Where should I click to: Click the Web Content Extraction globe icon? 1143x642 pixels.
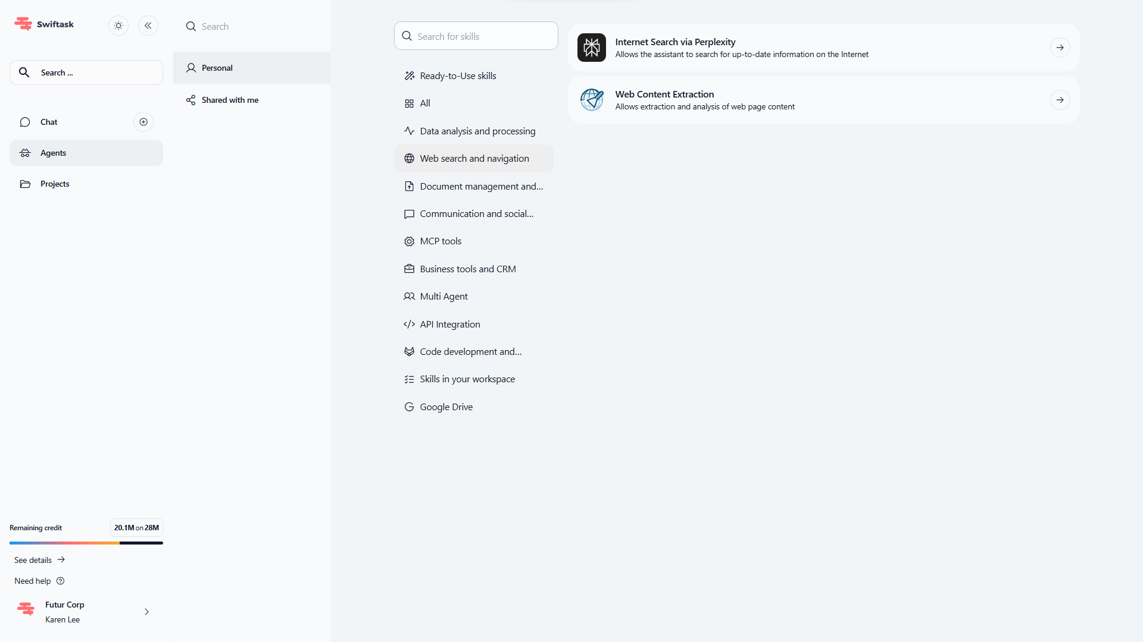[591, 100]
